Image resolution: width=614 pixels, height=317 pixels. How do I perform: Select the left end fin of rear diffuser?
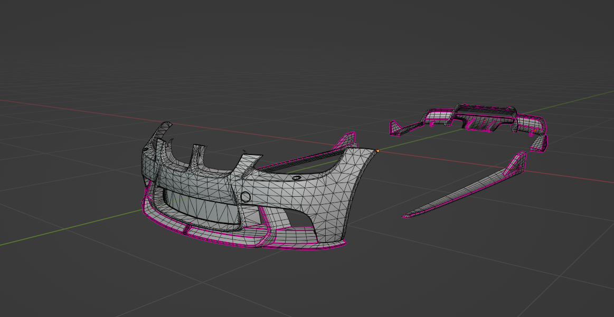(394, 128)
